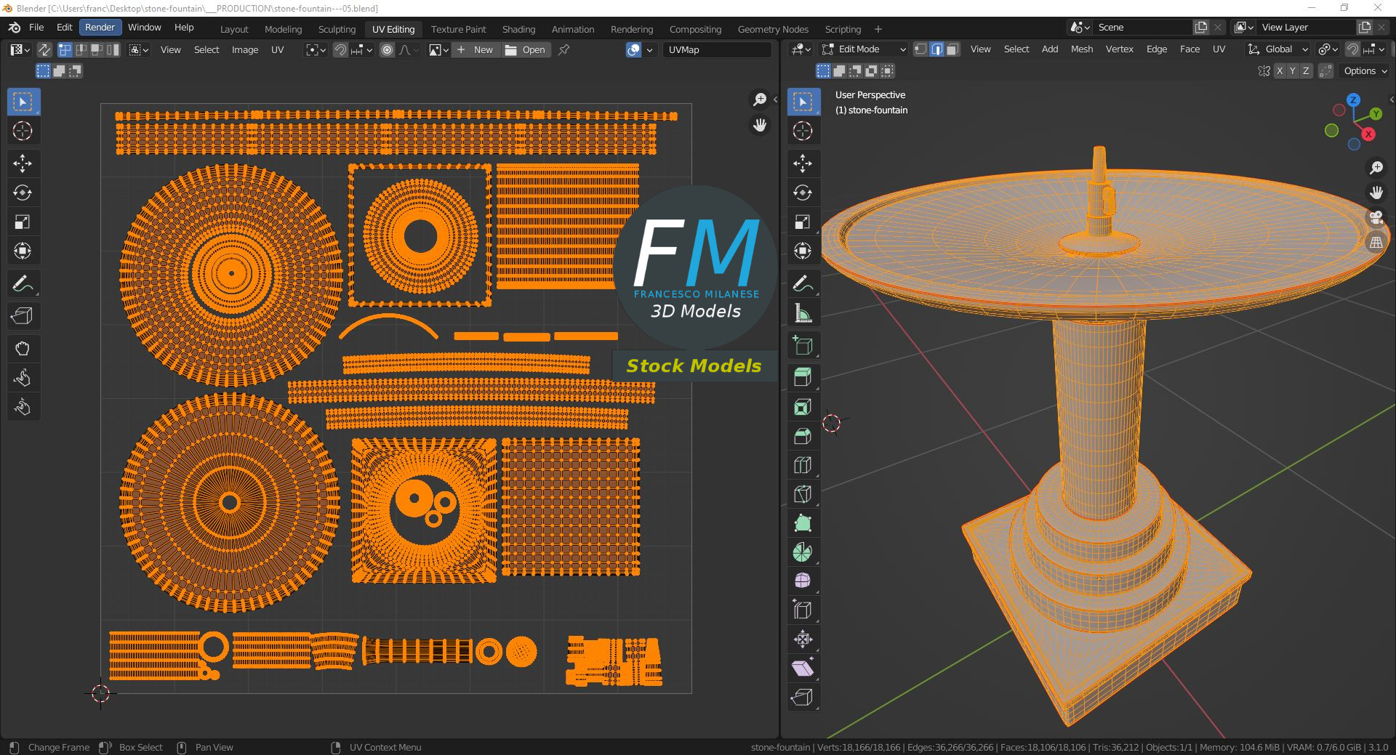Viewport: 1396px width, 755px height.
Task: Choose the Loop Cut tool
Action: click(x=802, y=465)
